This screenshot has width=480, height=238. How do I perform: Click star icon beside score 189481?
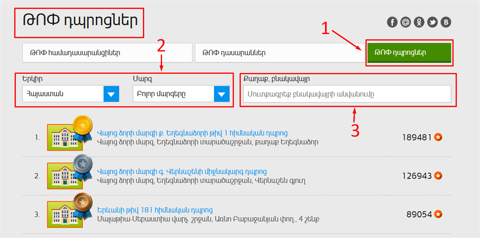click(x=438, y=137)
